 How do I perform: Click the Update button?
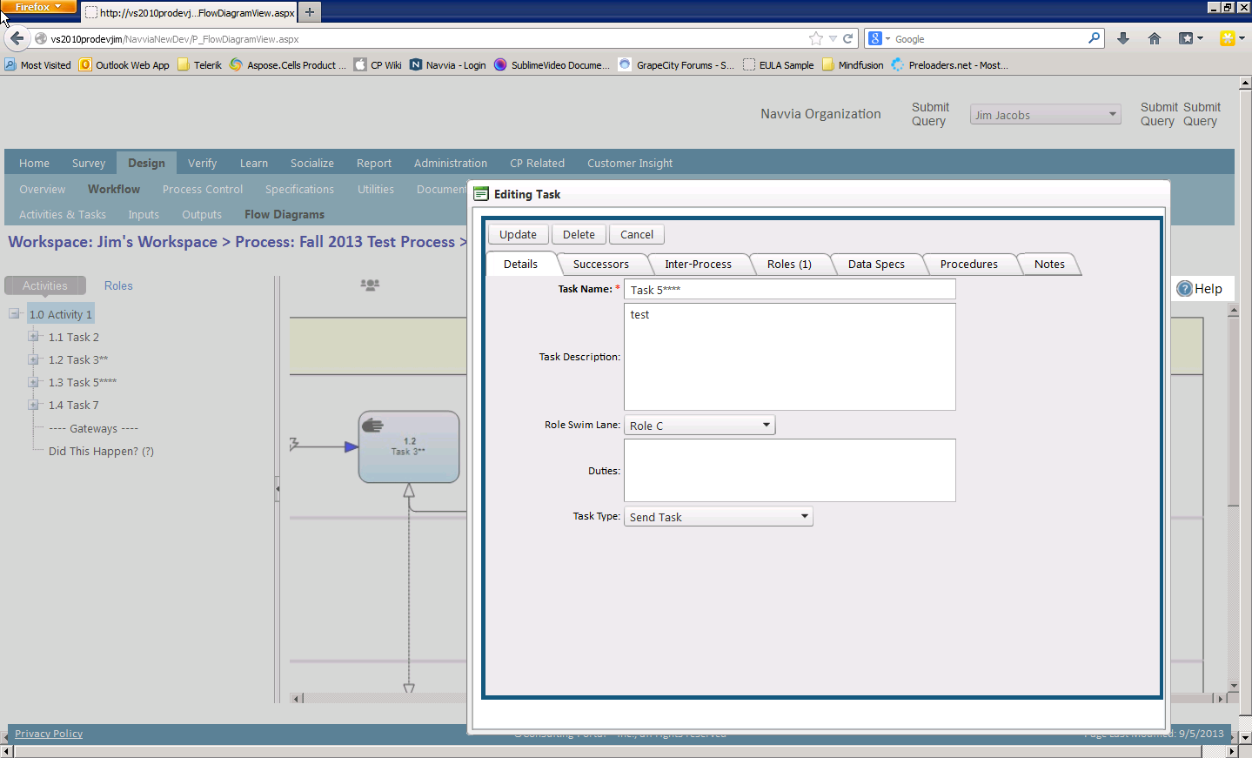[518, 234]
